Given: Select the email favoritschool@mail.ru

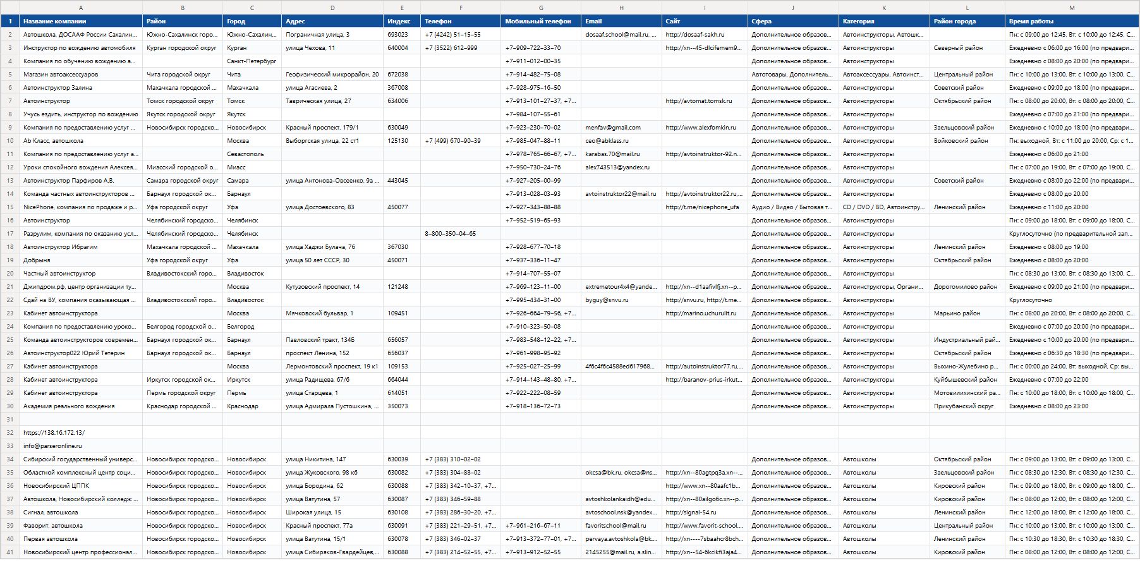Looking at the screenshot, I should tap(621, 526).
